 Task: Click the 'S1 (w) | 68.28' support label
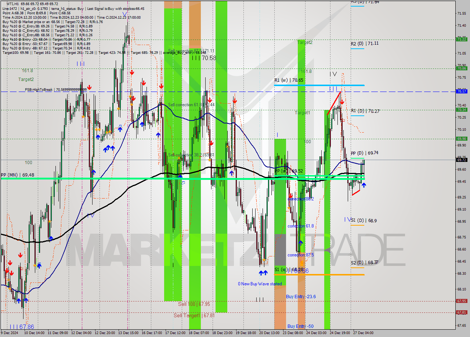click(x=289, y=270)
